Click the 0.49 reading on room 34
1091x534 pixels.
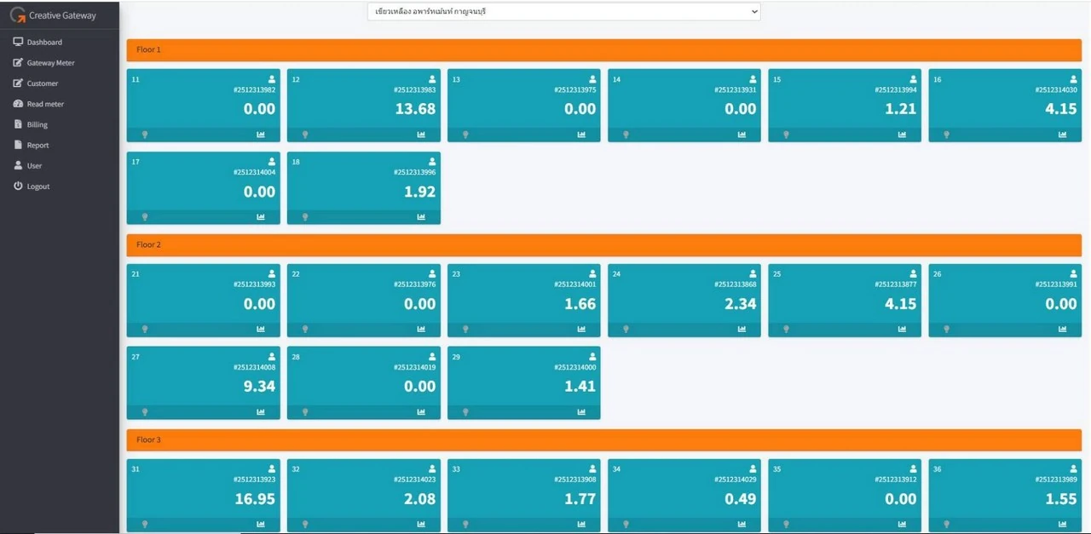click(741, 499)
